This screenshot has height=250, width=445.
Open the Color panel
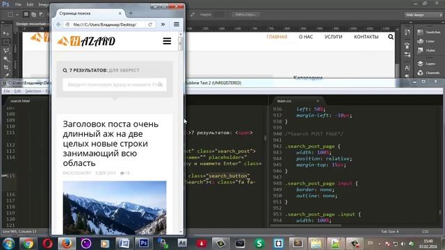[x=426, y=41]
